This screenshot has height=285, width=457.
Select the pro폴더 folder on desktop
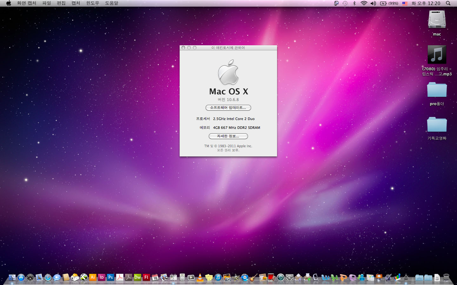tap(437, 90)
